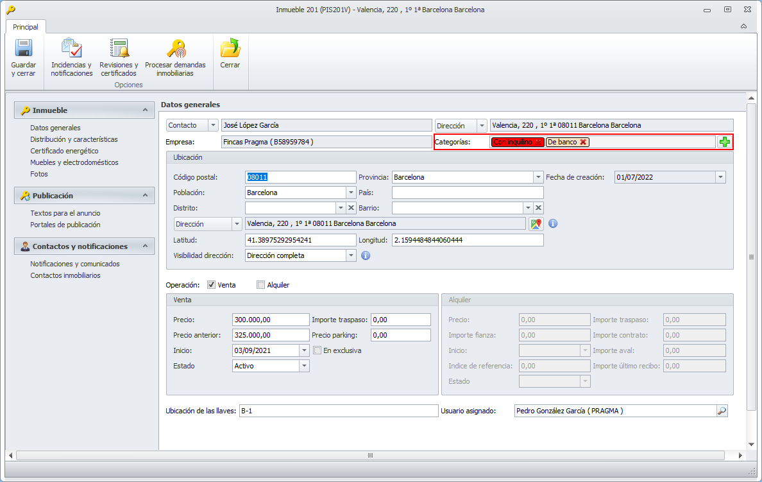Click the Guardar y cerrar save icon
Viewport: 762px width, 482px height.
(24, 49)
